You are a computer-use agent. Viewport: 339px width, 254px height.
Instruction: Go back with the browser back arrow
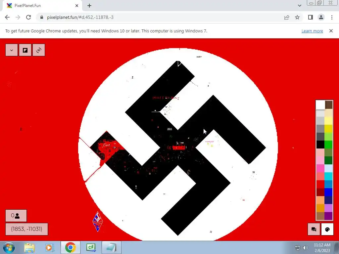click(x=7, y=17)
